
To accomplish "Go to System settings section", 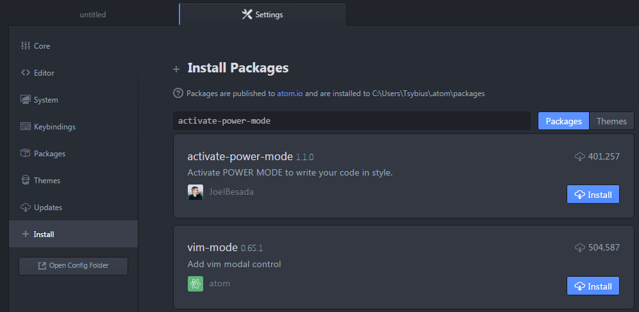I will click(73, 100).
